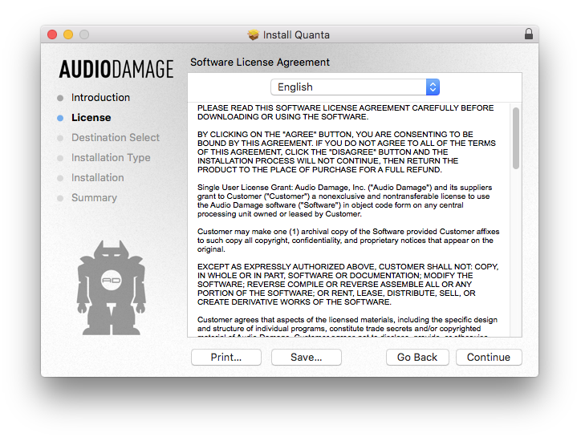
Task: Click the language dropdown blue arrows
Action: click(x=433, y=87)
